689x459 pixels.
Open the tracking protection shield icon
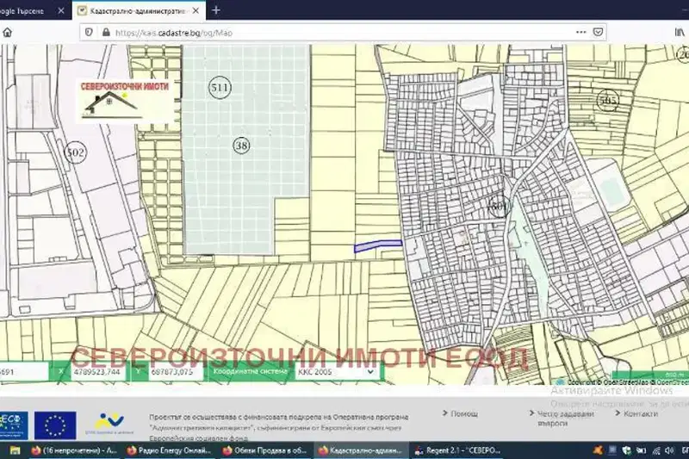pos(89,33)
